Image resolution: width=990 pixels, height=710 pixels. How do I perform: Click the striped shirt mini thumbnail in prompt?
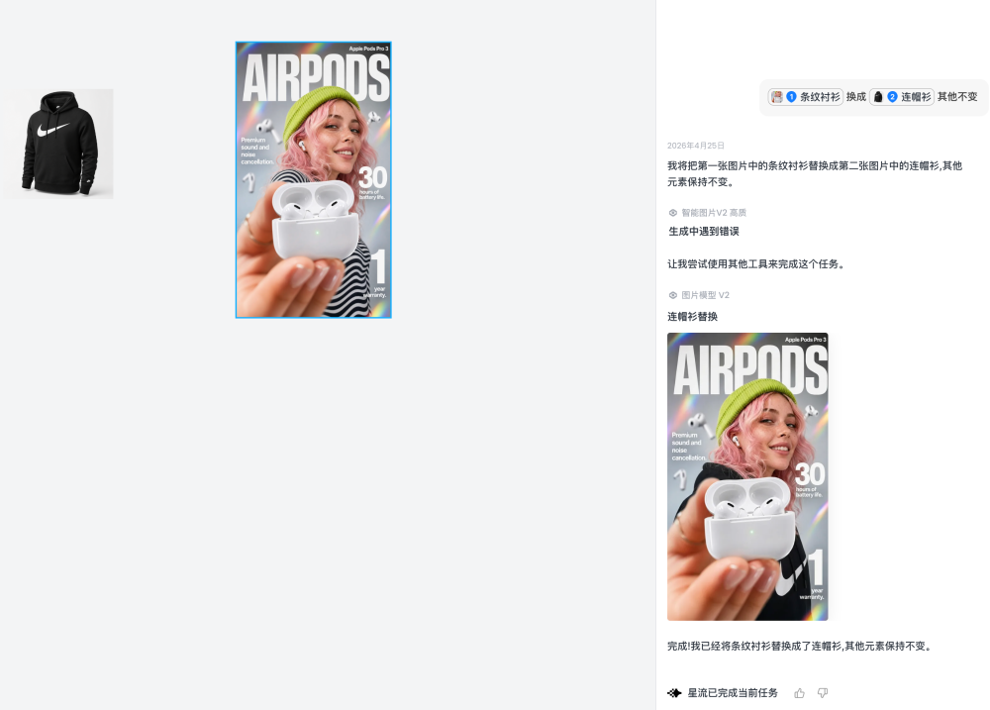pyautogui.click(x=777, y=97)
